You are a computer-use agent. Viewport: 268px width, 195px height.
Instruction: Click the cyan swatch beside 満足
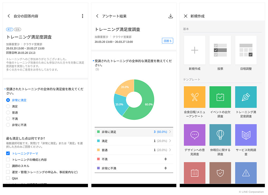(x=98, y=141)
